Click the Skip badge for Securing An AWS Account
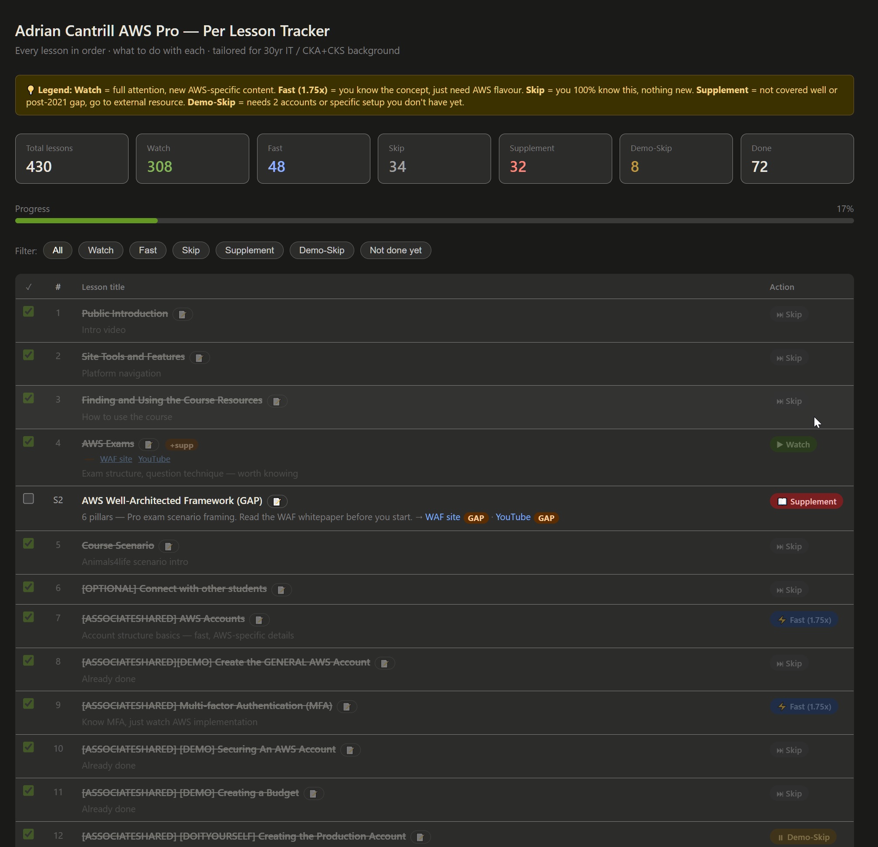Viewport: 878px width, 847px height. pyautogui.click(x=789, y=750)
